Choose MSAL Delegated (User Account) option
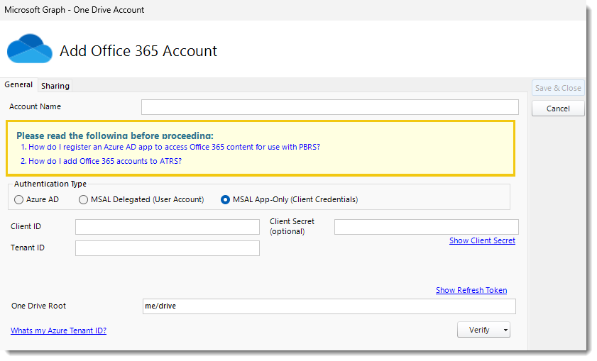 tap(84, 200)
